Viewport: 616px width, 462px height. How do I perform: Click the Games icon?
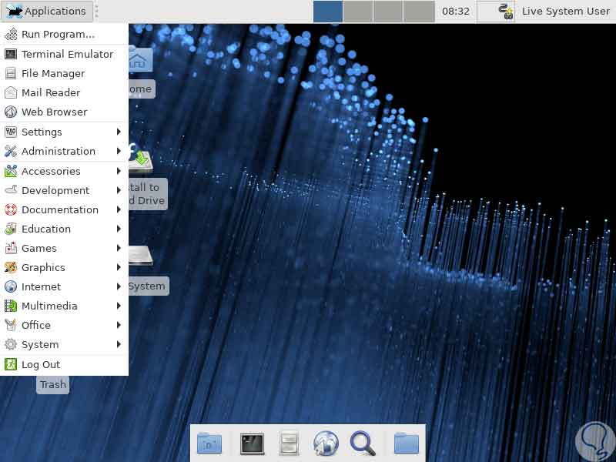coord(11,248)
